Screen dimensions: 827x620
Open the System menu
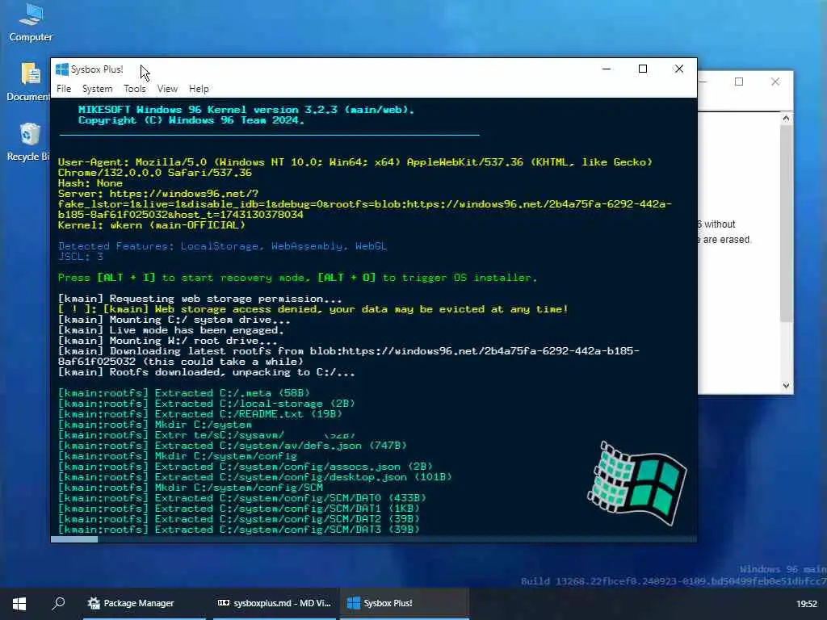tap(97, 89)
